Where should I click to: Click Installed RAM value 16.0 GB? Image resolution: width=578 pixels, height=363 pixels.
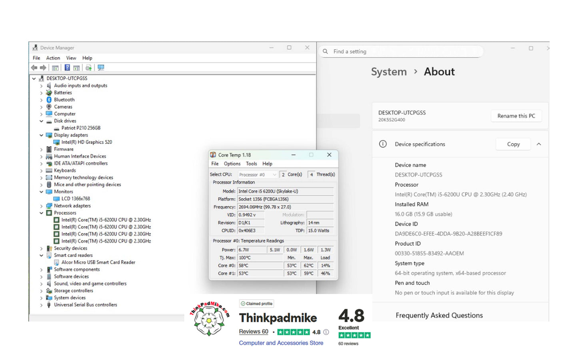[423, 214]
